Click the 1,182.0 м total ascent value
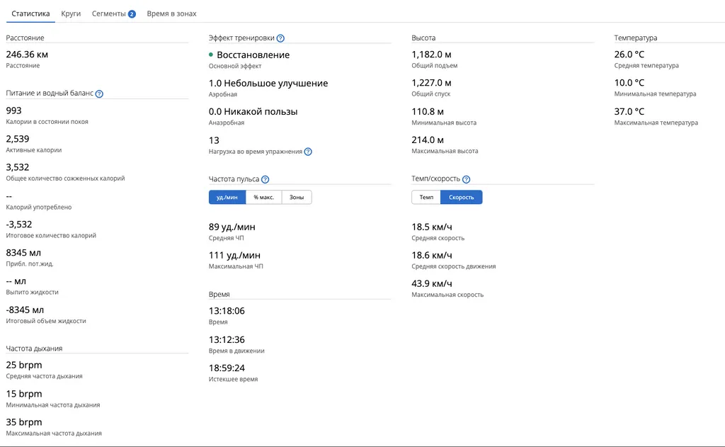 [x=431, y=55]
